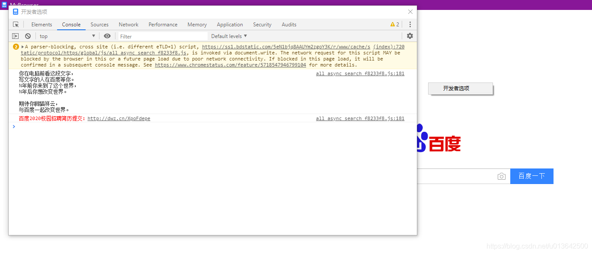Viewport: 592px width, 254px height.
Task: Open the http://dwz.cn/XpoFdepe link
Action: (119, 118)
